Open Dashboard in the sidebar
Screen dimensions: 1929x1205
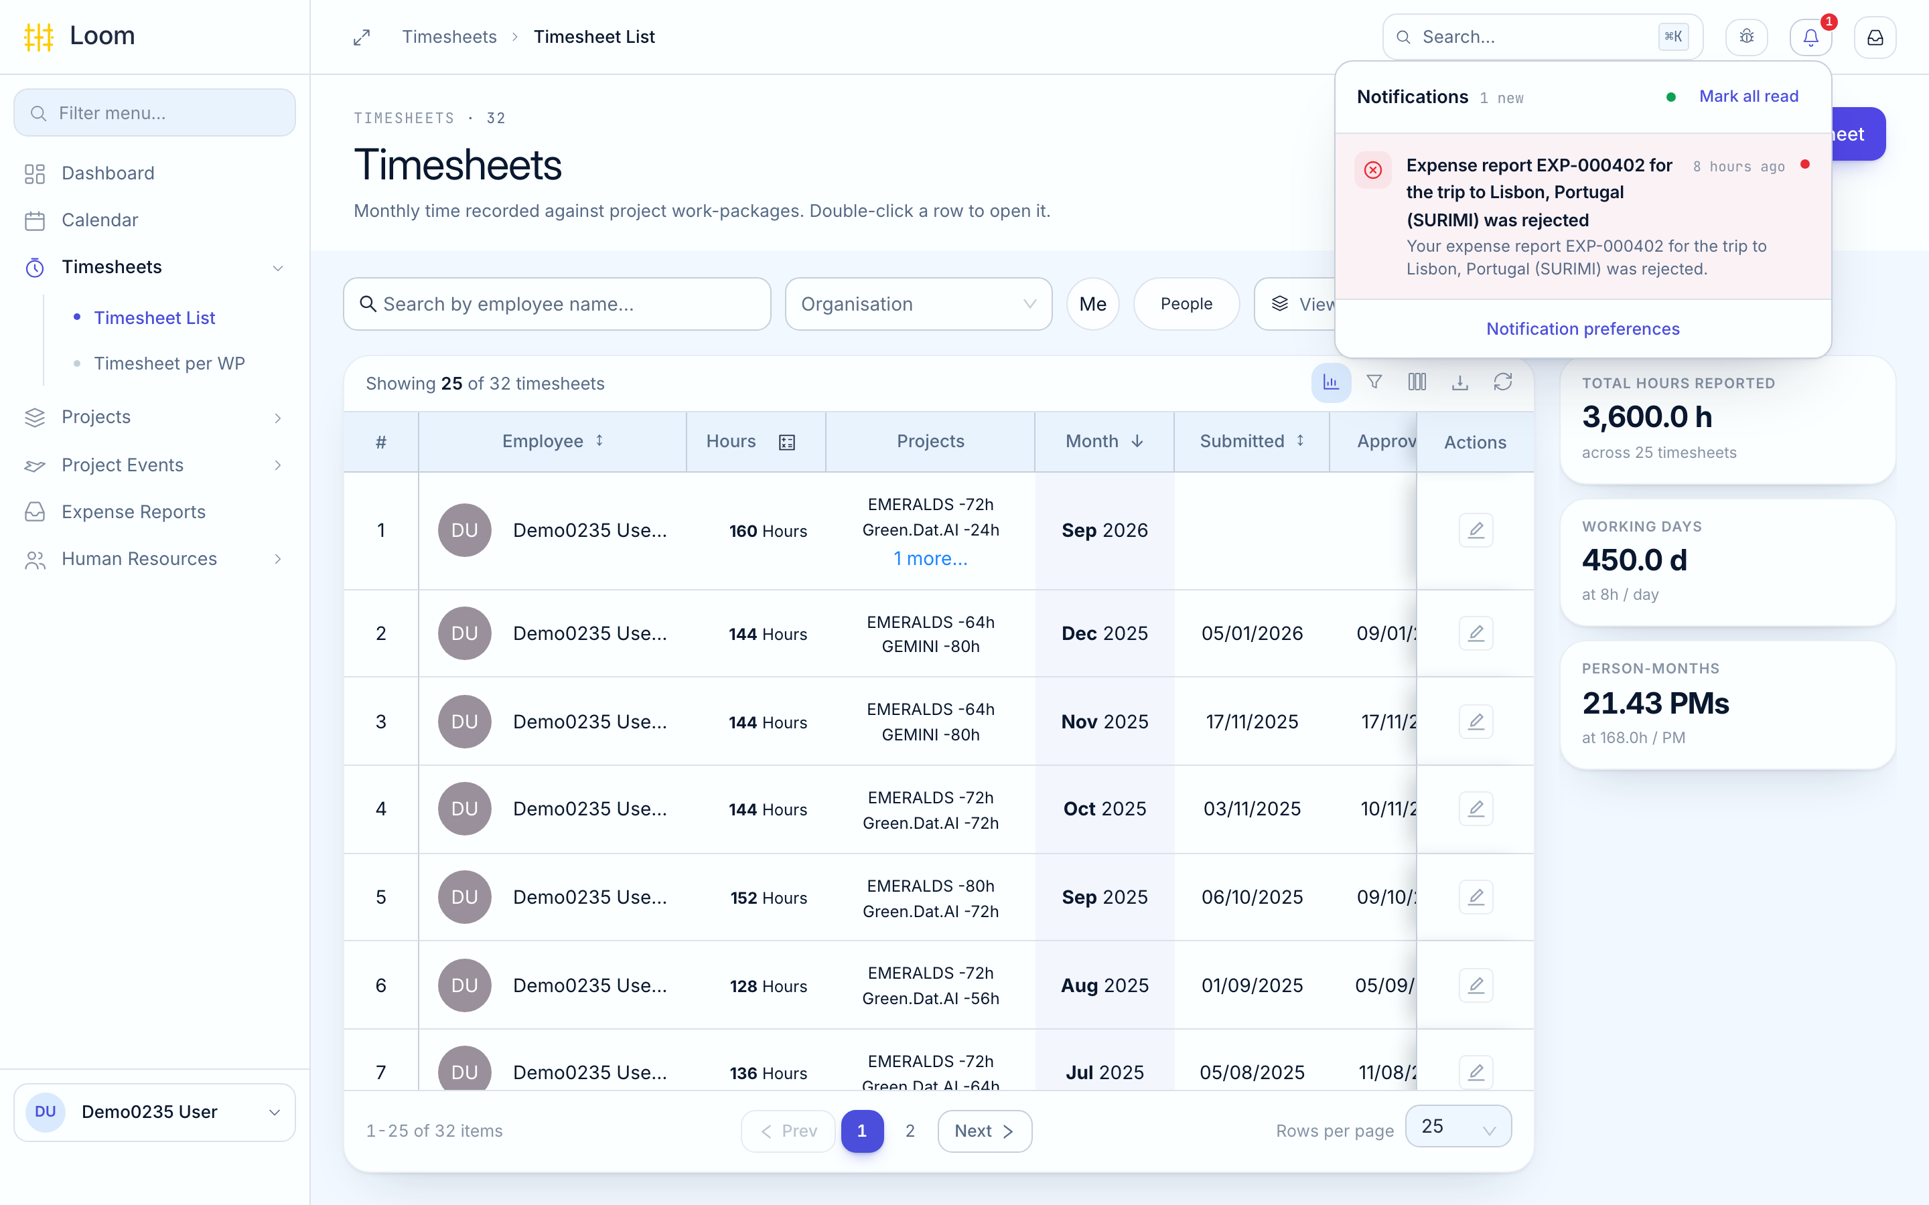coord(155,173)
